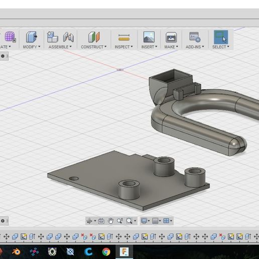The height and width of the screenshot is (259, 259).
Task: Click the Scripts and Add-Ins gear icon
Action: click(x=195, y=37)
